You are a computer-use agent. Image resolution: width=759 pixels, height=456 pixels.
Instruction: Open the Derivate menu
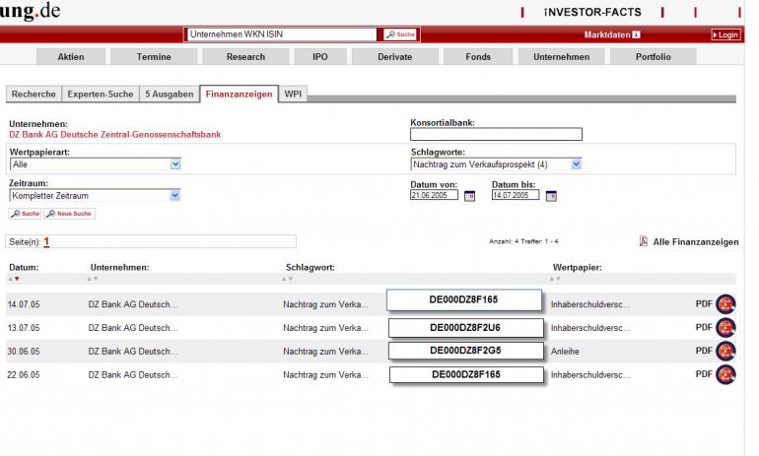point(395,56)
